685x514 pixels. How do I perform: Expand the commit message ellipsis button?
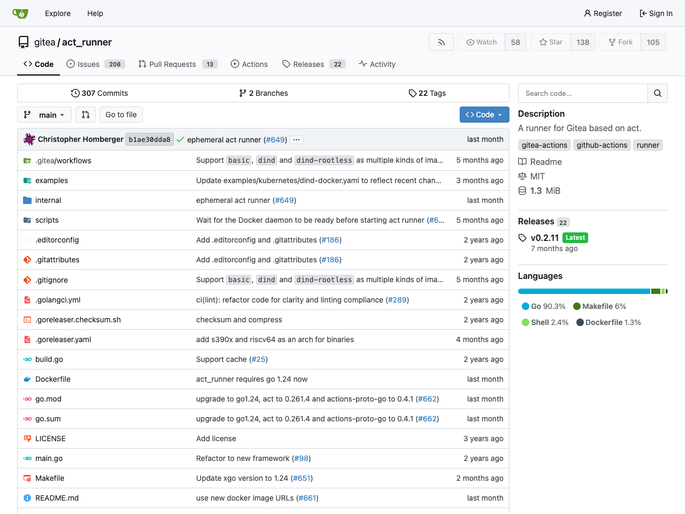(296, 140)
